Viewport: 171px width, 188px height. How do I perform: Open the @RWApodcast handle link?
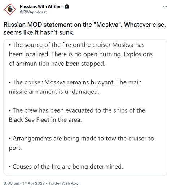(33, 12)
